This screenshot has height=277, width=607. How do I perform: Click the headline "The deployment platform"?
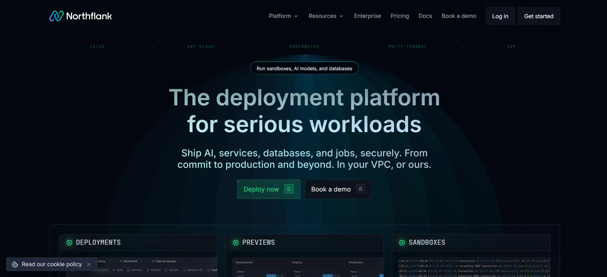pos(304,98)
